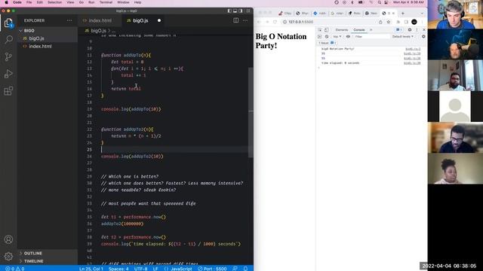Image resolution: width=483 pixels, height=271 pixels.
Task: Expand the TIMELINE section
Action: click(33, 261)
